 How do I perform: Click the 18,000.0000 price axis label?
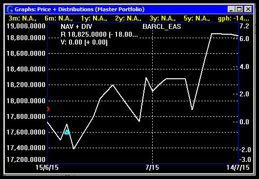coord(26,101)
